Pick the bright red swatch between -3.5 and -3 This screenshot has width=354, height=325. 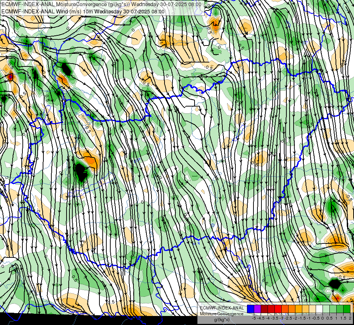(x=278, y=309)
